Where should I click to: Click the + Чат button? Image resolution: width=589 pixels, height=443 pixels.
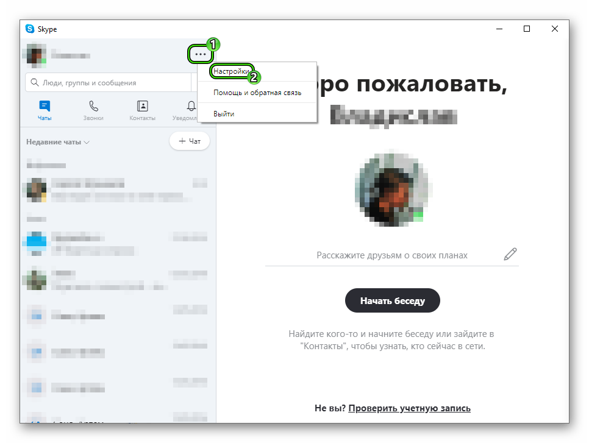189,141
